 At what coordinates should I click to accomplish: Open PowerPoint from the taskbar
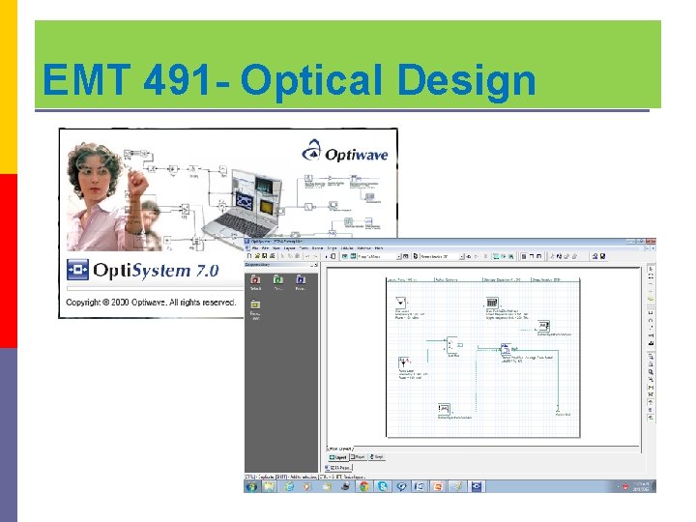click(x=439, y=486)
